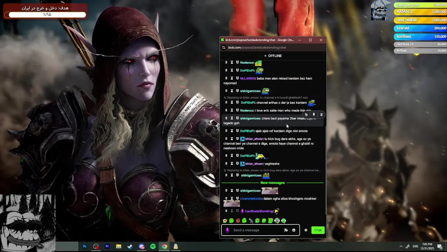Ban Nodenzz via shield on 'erik satie' row
The width and height of the screenshot is (447, 252).
click(237, 111)
